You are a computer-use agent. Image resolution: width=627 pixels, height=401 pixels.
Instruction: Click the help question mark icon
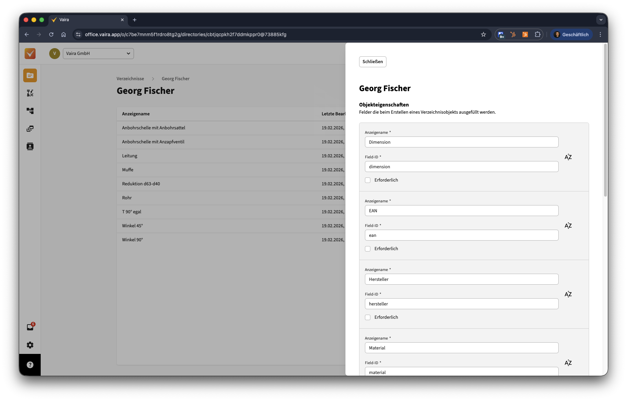pos(30,365)
